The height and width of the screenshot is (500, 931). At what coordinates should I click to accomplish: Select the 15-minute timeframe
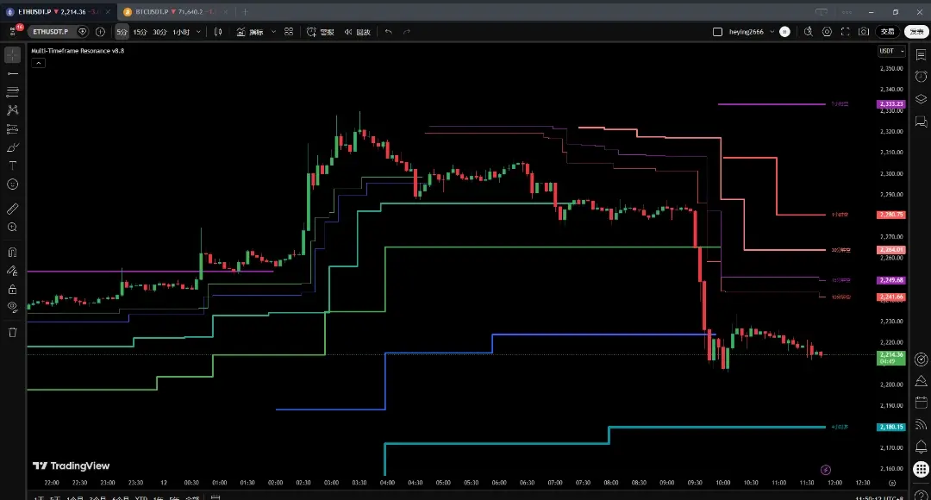pyautogui.click(x=140, y=32)
